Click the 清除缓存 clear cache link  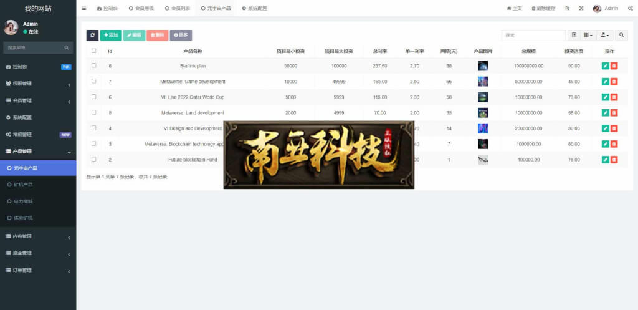coord(543,8)
